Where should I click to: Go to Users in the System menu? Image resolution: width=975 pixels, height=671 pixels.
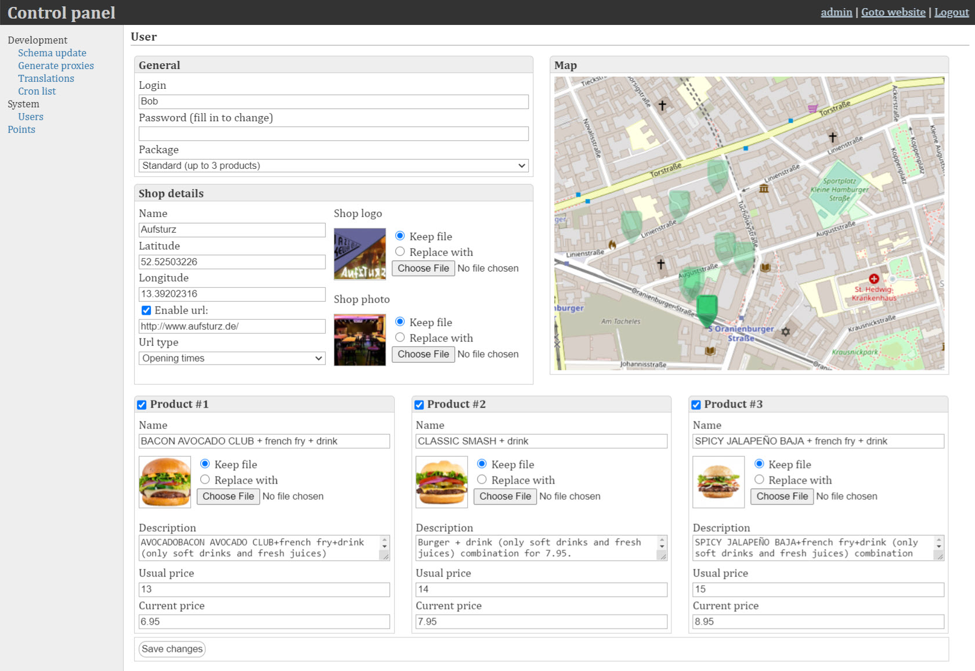[30, 117]
